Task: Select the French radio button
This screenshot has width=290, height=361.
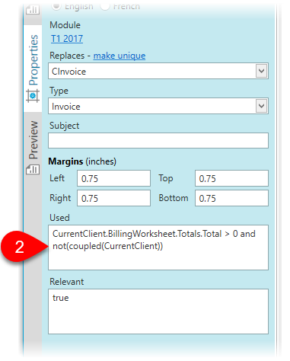Action: pos(105,6)
